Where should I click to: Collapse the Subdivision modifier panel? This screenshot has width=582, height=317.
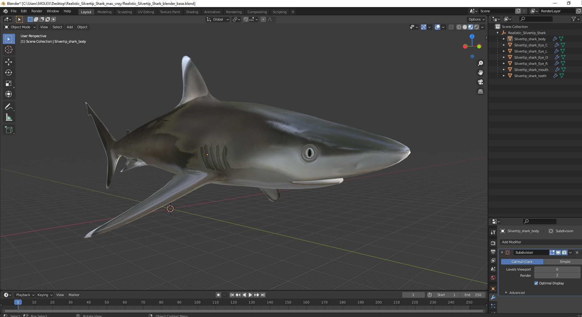(502, 252)
